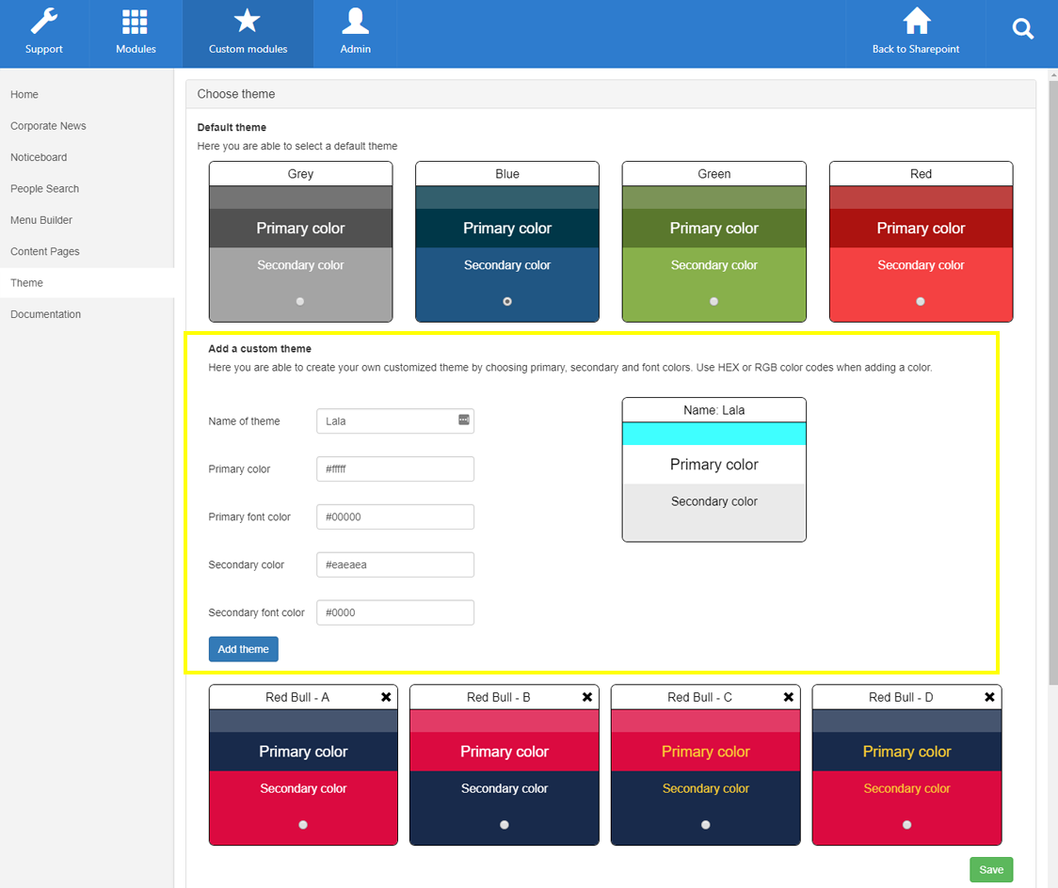Viewport: 1058px width, 888px height.
Task: Open the Documentation sidebar item
Action: pyautogui.click(x=46, y=314)
